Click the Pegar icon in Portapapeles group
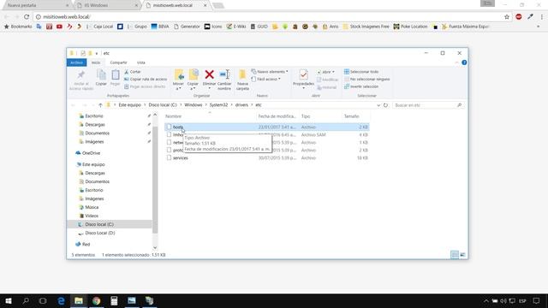Screen dimensions: 548x308 (116, 74)
